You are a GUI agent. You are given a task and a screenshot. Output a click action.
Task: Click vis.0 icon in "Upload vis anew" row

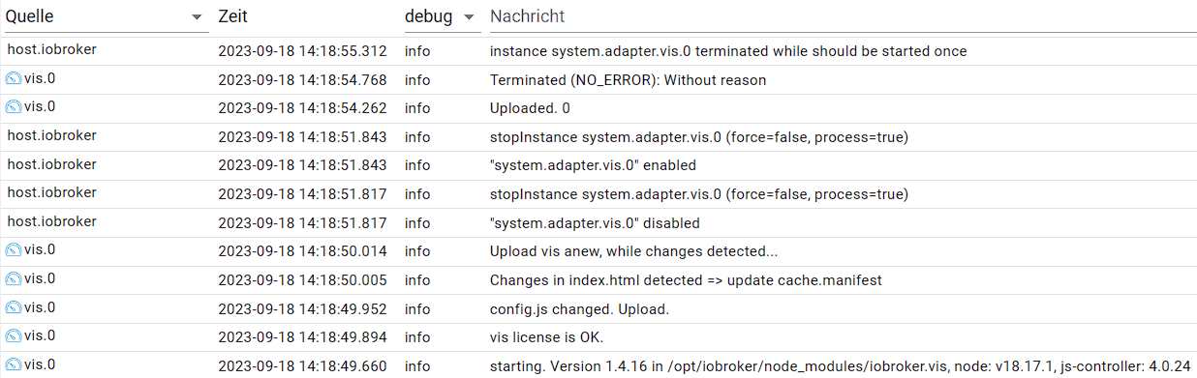[x=14, y=249]
